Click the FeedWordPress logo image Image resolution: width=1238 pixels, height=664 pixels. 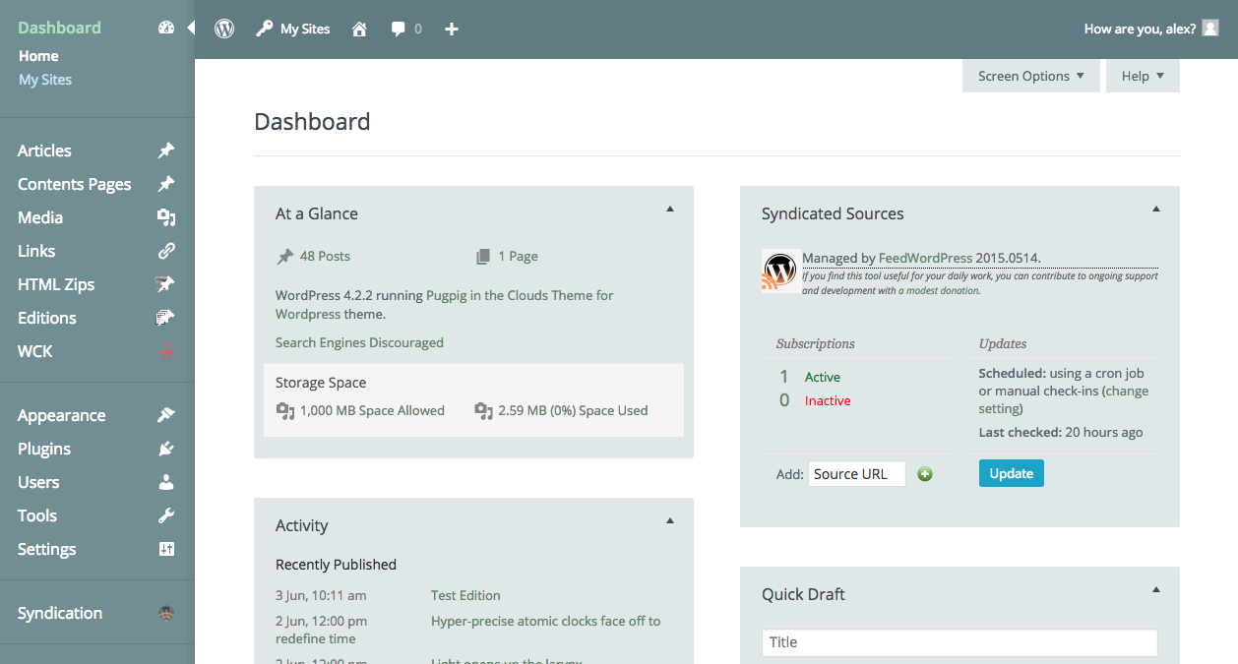(x=780, y=271)
